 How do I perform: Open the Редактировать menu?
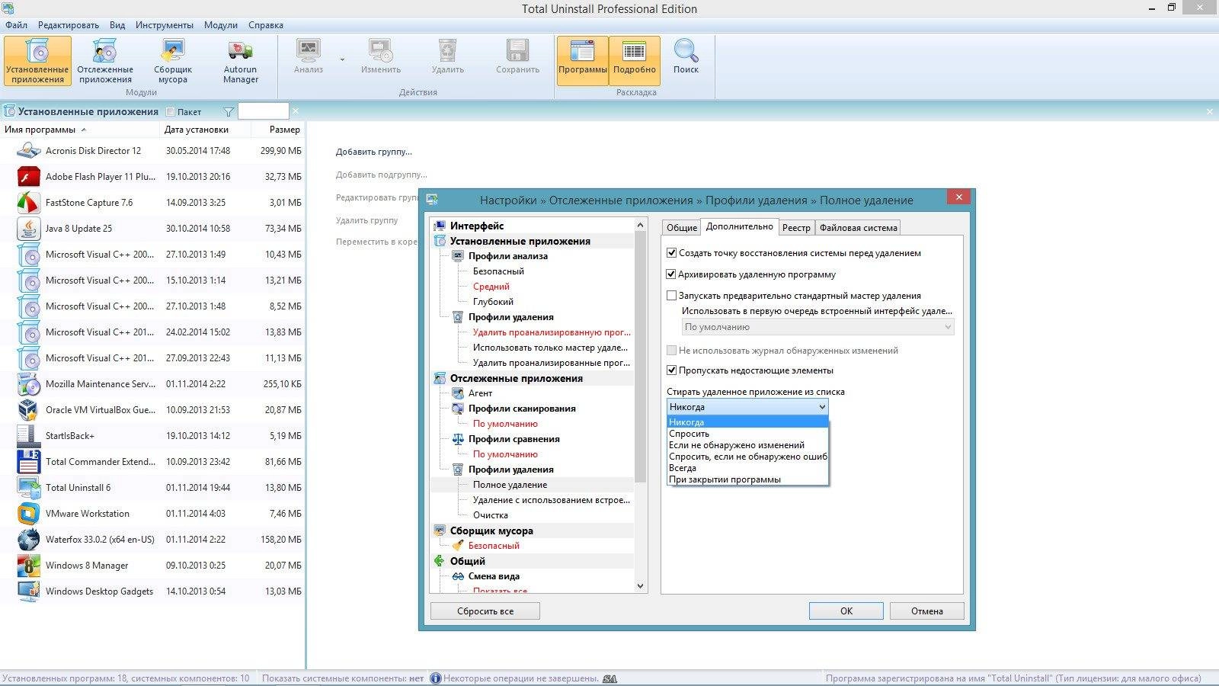point(69,25)
